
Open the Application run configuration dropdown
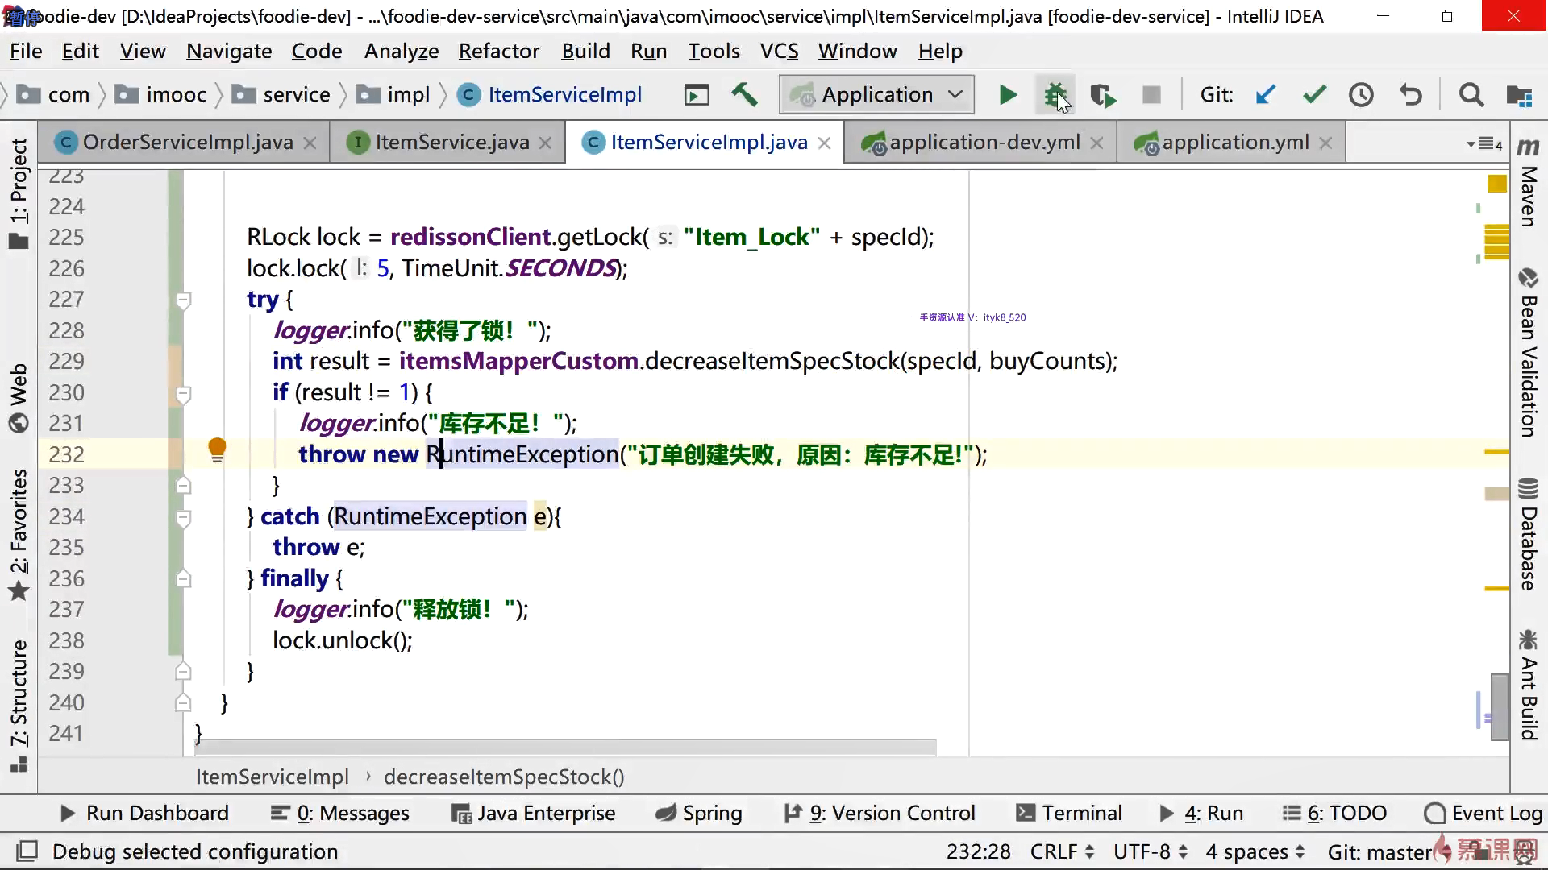[877, 95]
